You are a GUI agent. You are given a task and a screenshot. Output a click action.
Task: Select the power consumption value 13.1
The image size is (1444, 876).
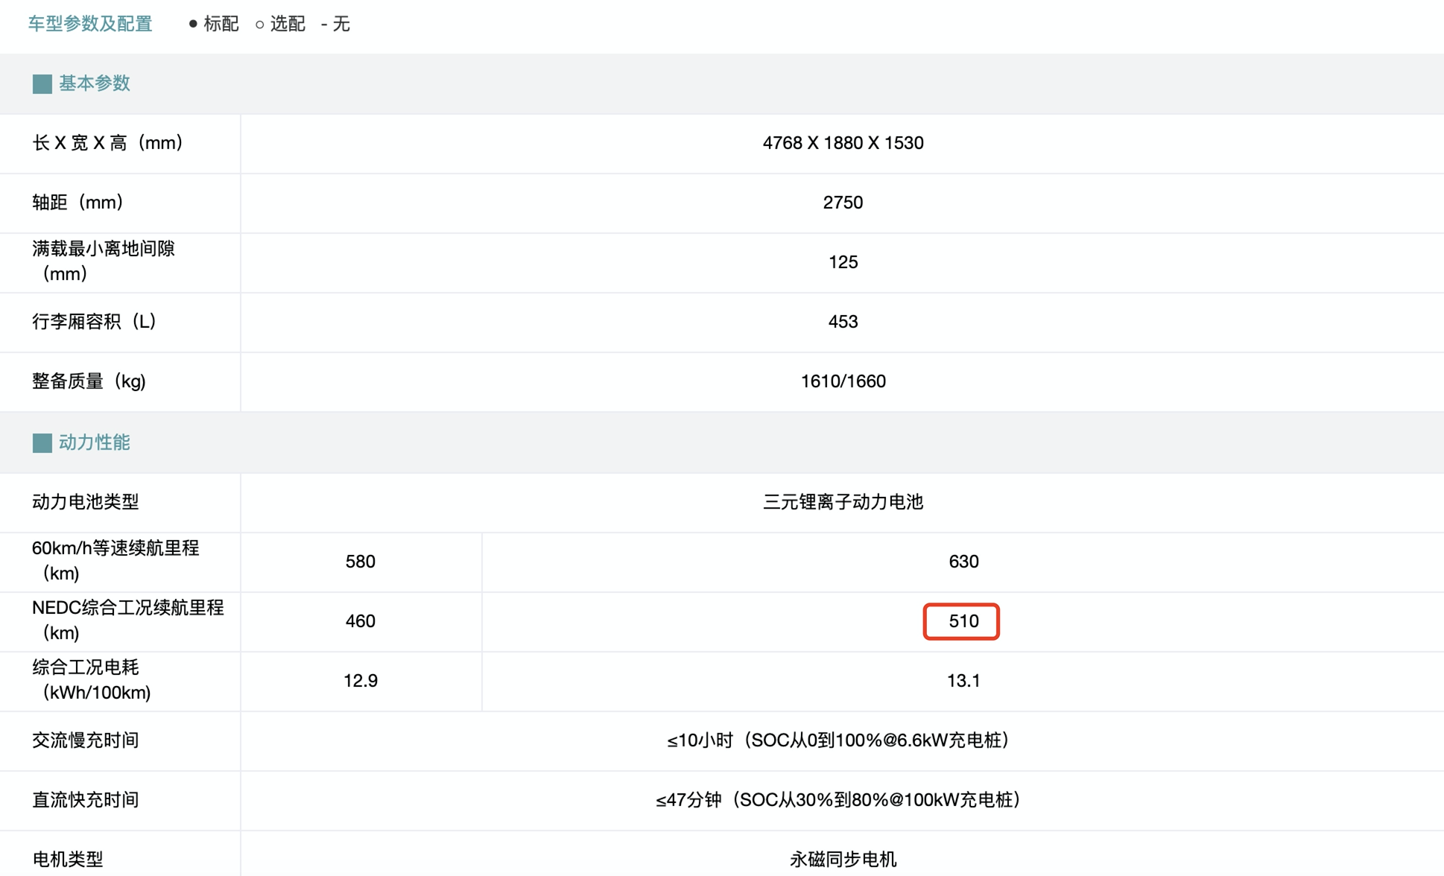[963, 681]
